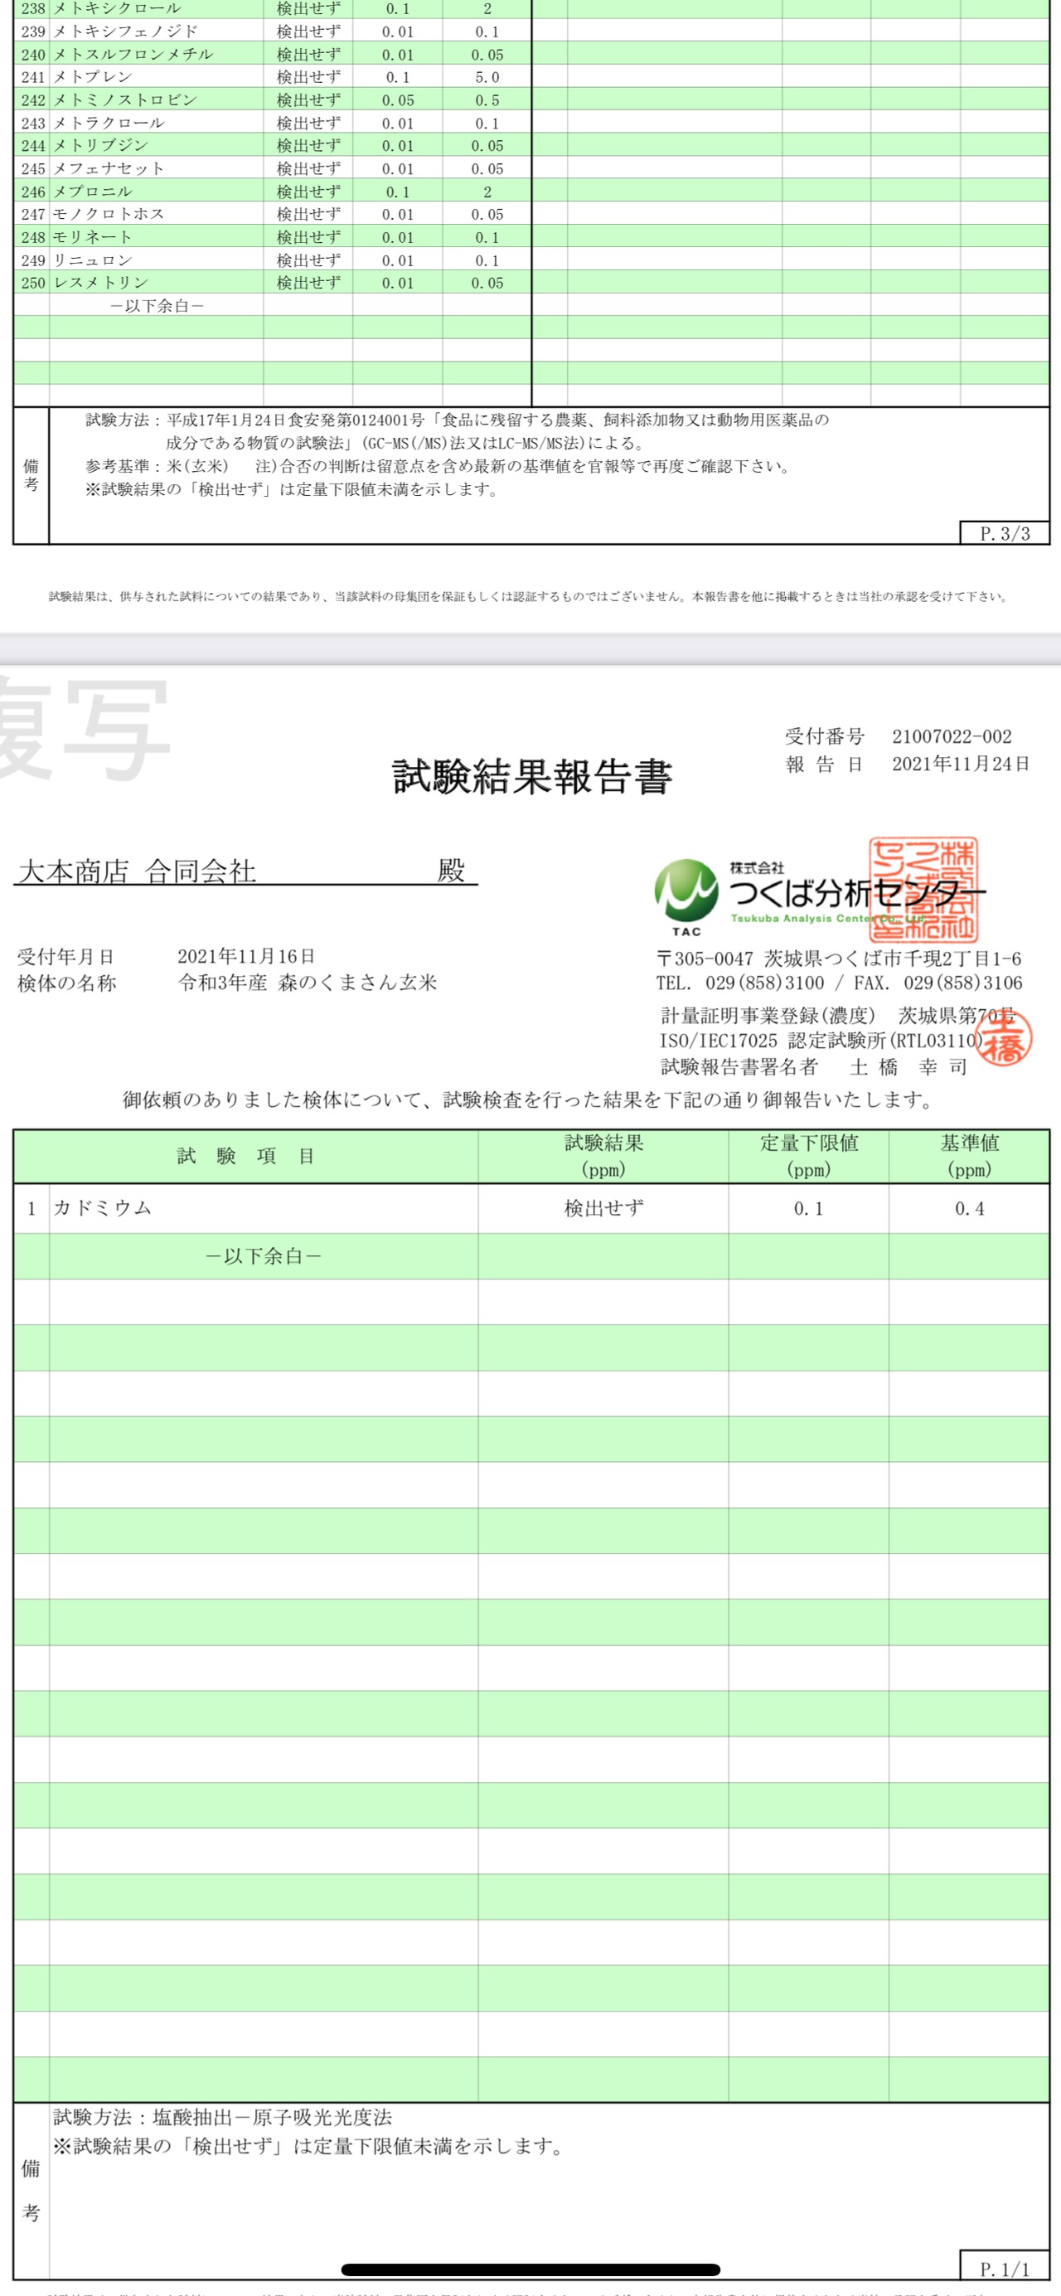The image size is (1061, 2296).
Task: Select addressee 大本商店 合同会社
Action: tap(136, 871)
